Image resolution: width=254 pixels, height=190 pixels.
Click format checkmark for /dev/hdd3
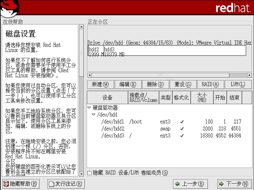182,136
